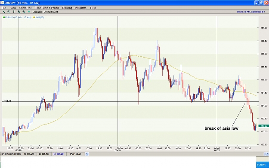269x168 pixels.
Task: Click the C: 155.20 close value field
Action: click(59, 154)
